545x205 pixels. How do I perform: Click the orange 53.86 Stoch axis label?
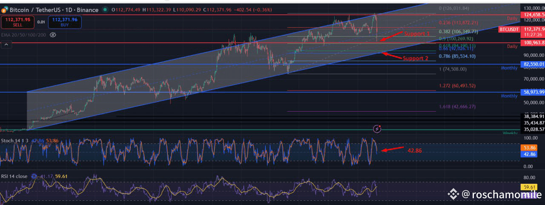click(x=530, y=148)
